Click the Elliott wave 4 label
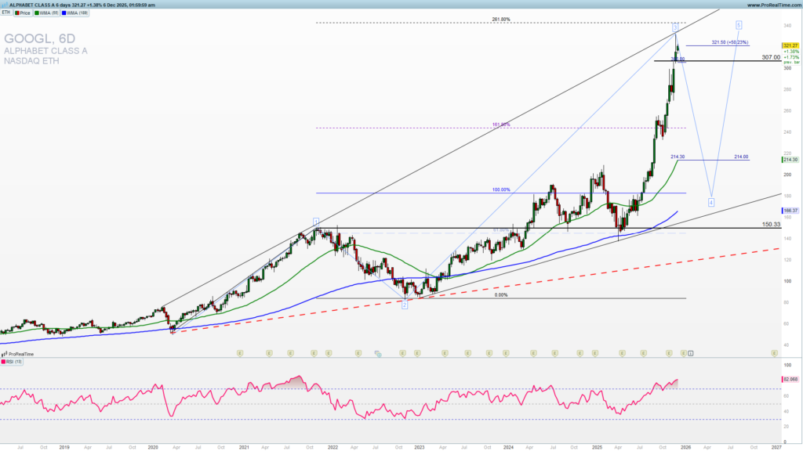This screenshot has width=803, height=451. click(x=710, y=202)
